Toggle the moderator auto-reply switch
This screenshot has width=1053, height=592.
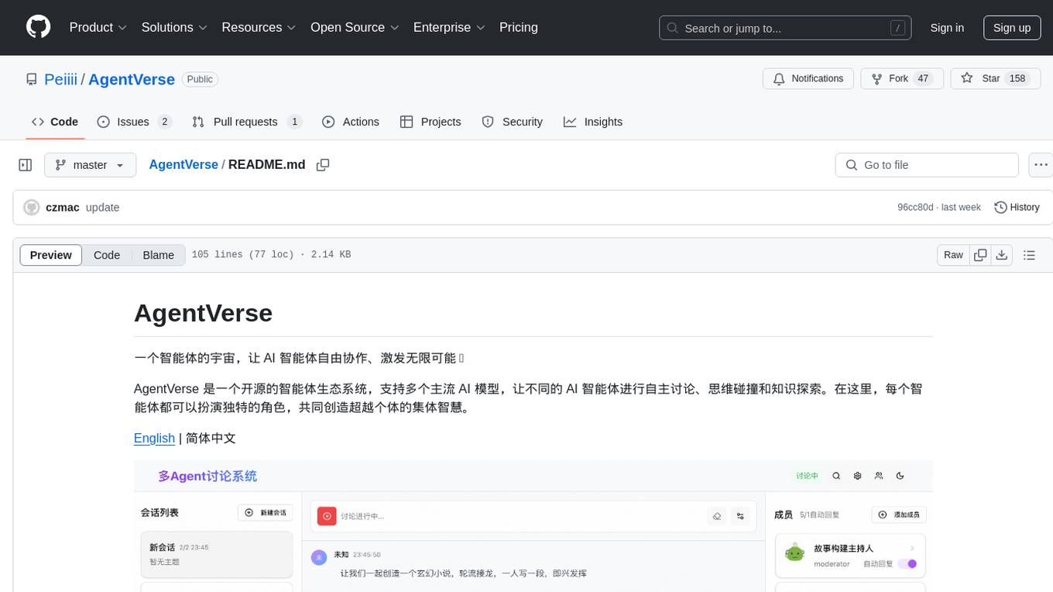(x=907, y=564)
